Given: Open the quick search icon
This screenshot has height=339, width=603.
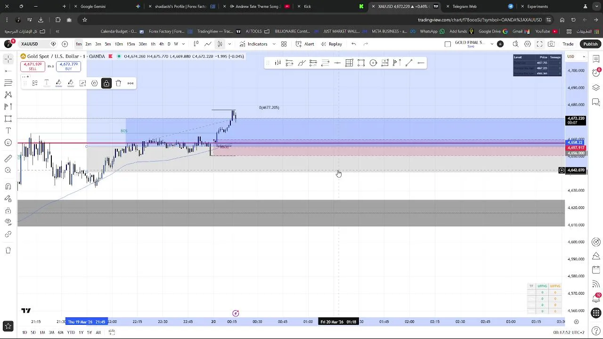Looking at the screenshot, I should (x=515, y=44).
